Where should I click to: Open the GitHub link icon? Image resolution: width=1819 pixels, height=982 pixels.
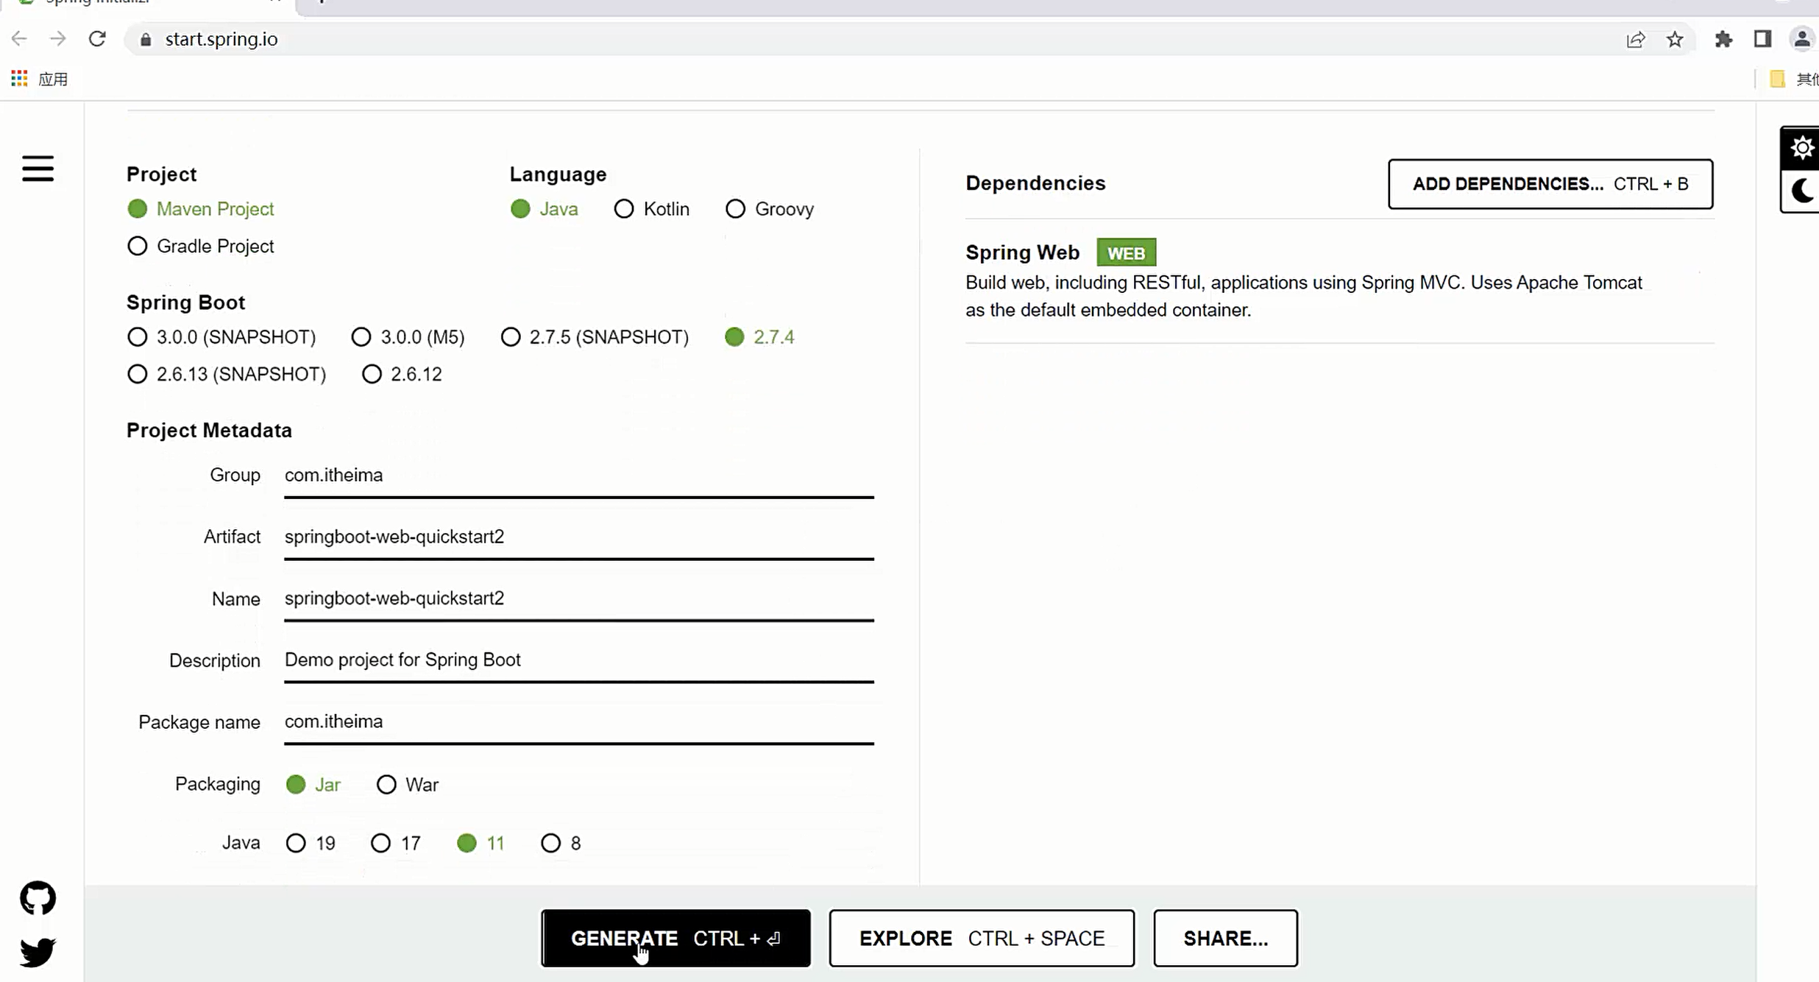[x=38, y=898]
